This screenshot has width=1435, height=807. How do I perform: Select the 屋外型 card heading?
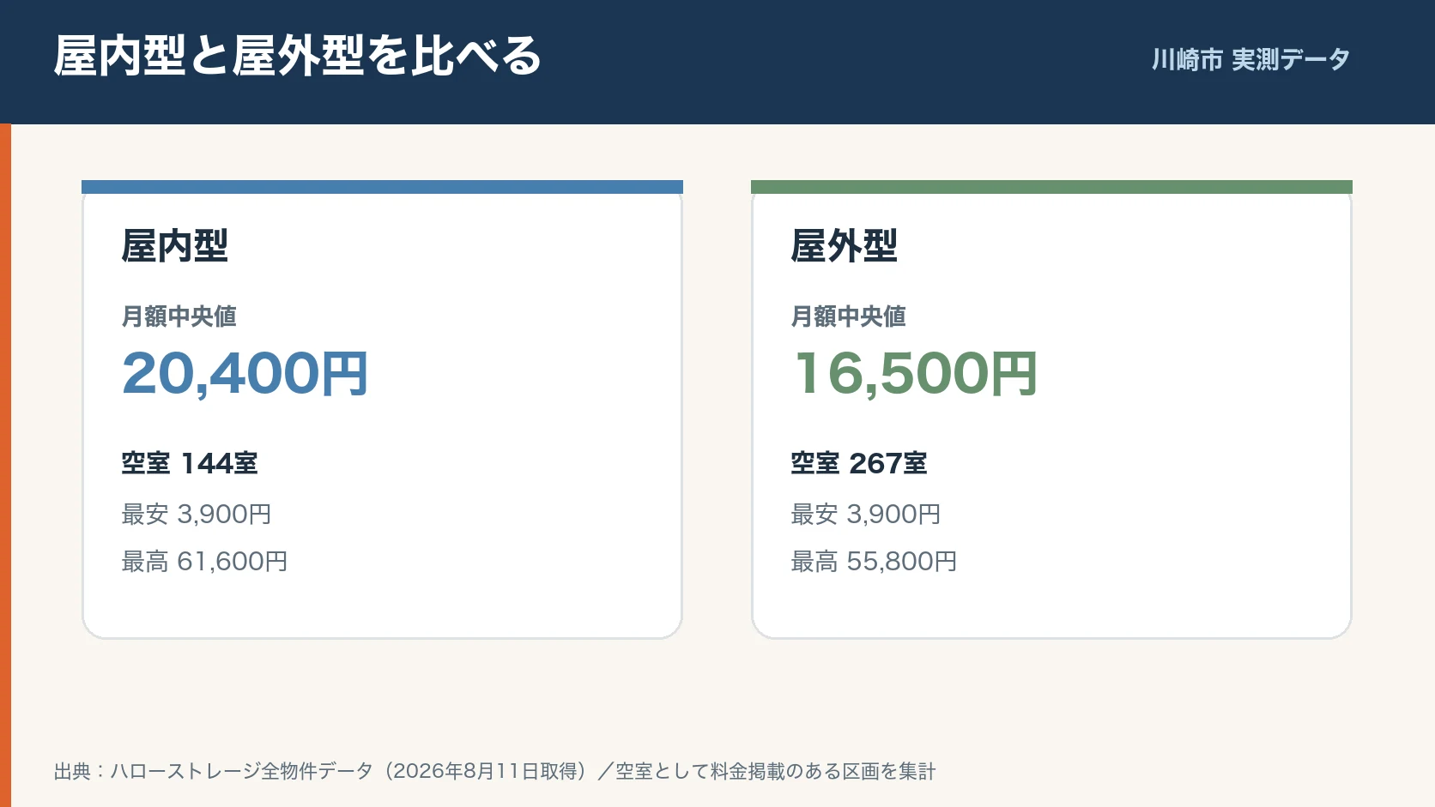pyautogui.click(x=845, y=246)
